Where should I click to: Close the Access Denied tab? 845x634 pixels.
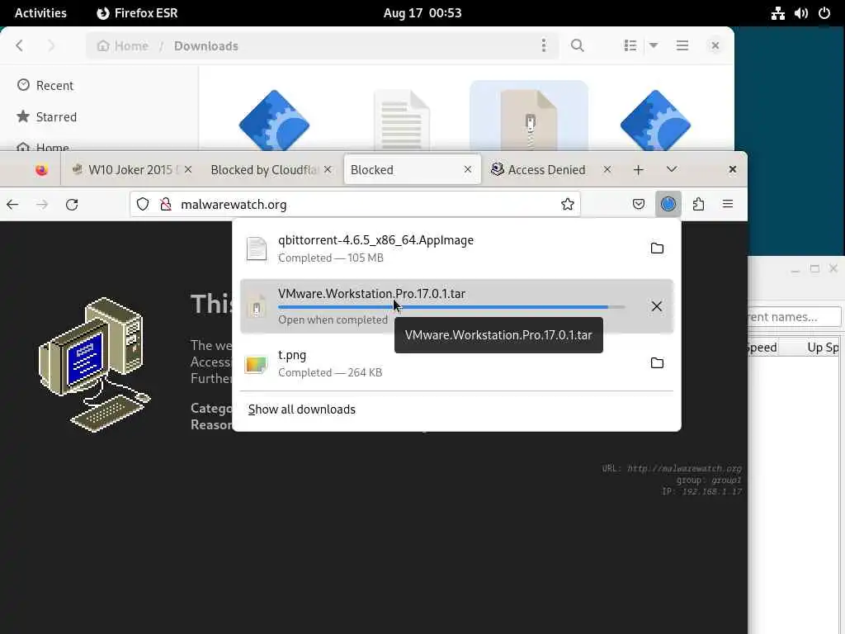click(607, 169)
